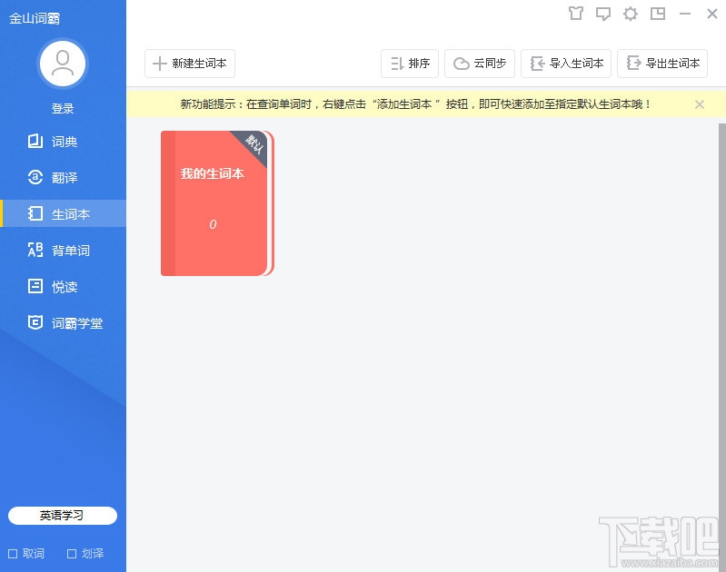Click the 登录 login link
The height and width of the screenshot is (572, 726).
[63, 108]
